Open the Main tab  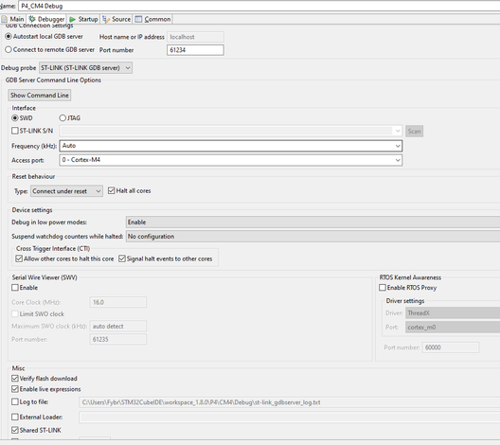(x=12, y=19)
